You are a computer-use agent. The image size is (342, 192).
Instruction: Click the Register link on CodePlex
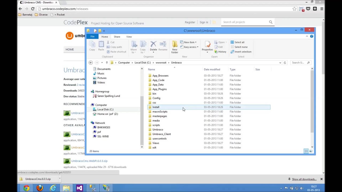190,22
